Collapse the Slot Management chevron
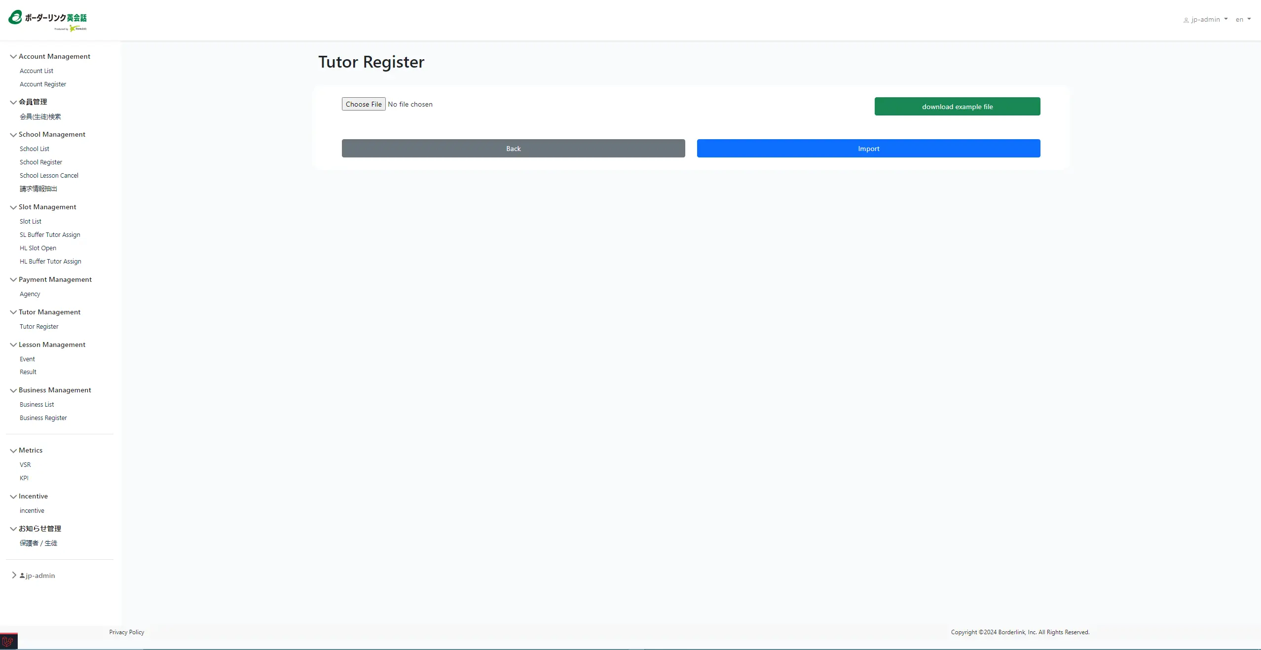 [x=13, y=207]
